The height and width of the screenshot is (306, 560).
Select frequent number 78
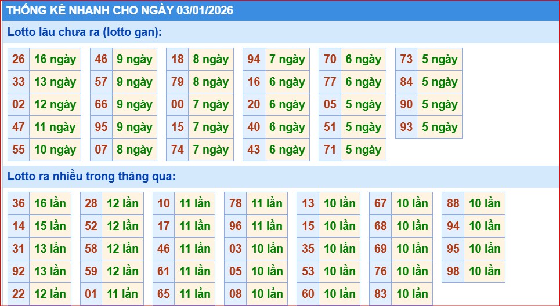click(236, 203)
